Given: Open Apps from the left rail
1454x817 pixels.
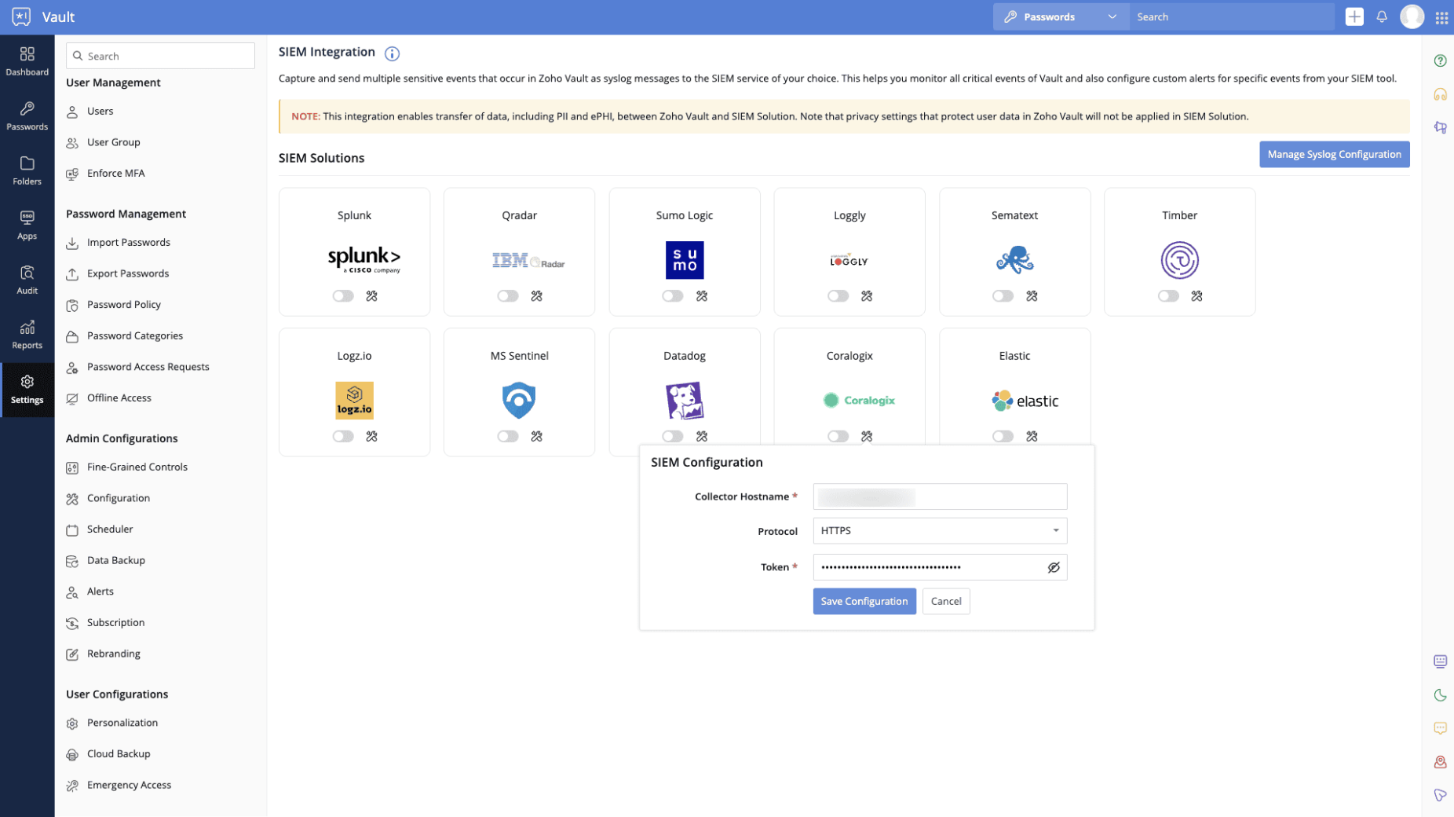Looking at the screenshot, I should [27, 225].
